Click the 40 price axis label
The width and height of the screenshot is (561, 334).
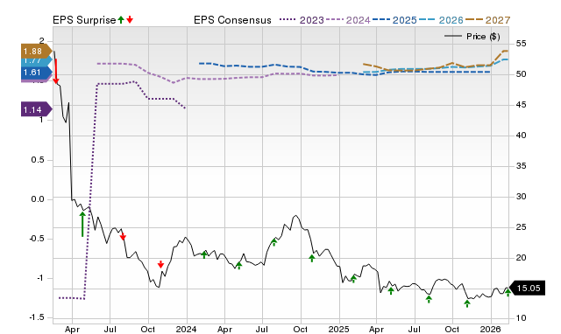coord(521,136)
